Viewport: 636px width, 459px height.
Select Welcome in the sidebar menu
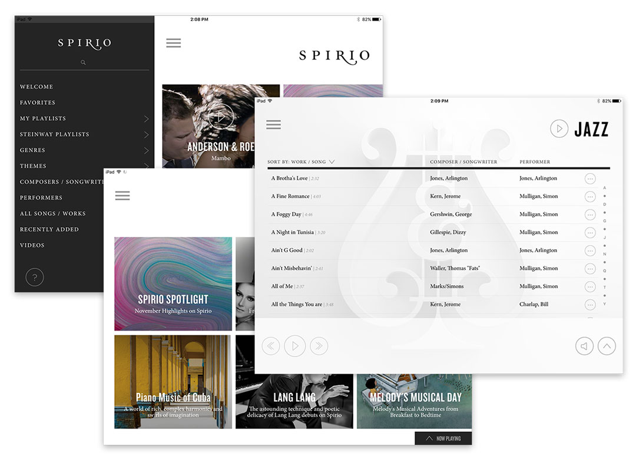(x=37, y=87)
